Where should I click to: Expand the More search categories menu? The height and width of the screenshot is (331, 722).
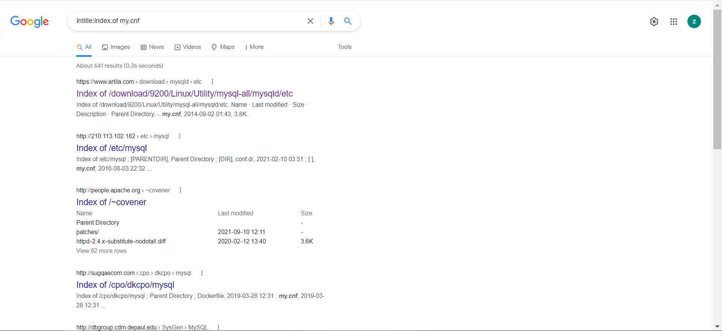[254, 47]
